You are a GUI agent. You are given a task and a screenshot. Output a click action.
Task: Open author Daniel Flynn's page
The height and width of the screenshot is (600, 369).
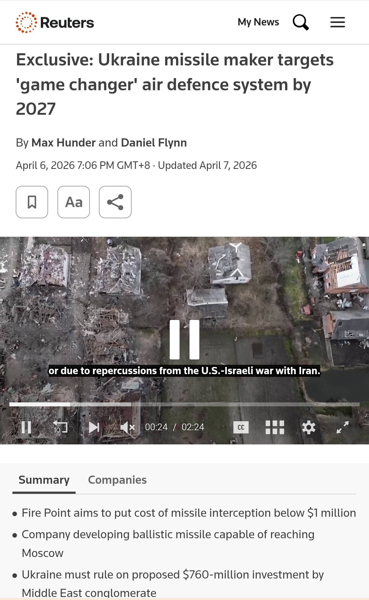point(154,143)
